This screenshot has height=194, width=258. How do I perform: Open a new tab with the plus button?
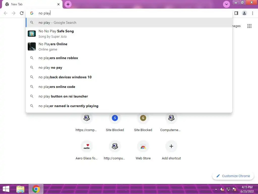click(x=68, y=4)
